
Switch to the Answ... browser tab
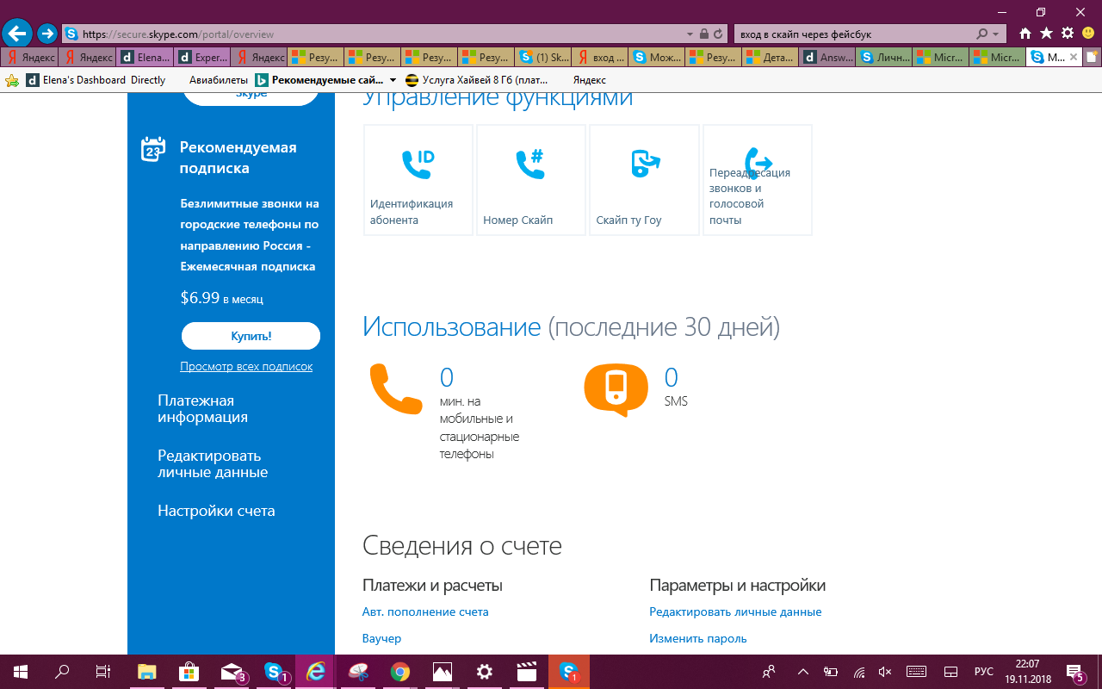pyautogui.click(x=827, y=58)
